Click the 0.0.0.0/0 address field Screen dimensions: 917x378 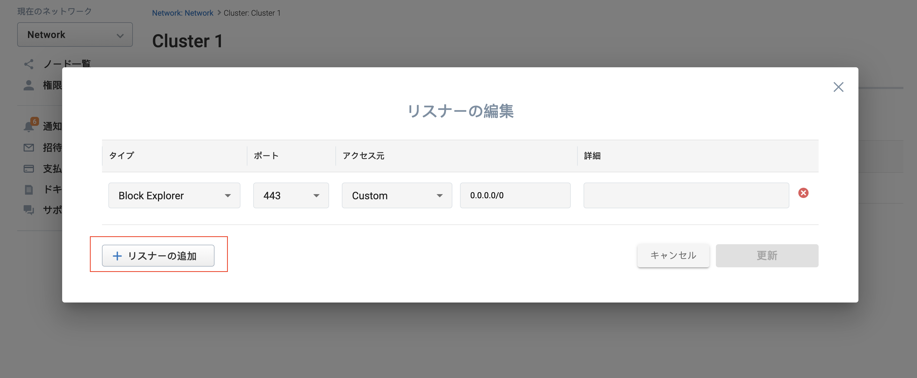(515, 195)
